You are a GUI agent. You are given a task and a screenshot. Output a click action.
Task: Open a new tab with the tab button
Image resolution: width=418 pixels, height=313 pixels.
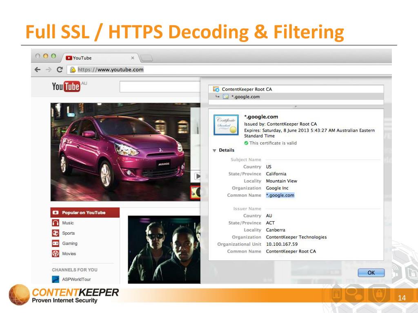click(x=146, y=58)
